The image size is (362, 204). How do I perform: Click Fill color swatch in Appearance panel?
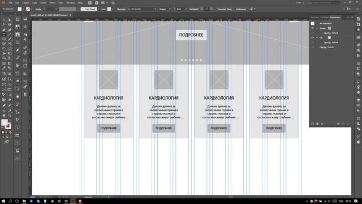tap(329, 38)
